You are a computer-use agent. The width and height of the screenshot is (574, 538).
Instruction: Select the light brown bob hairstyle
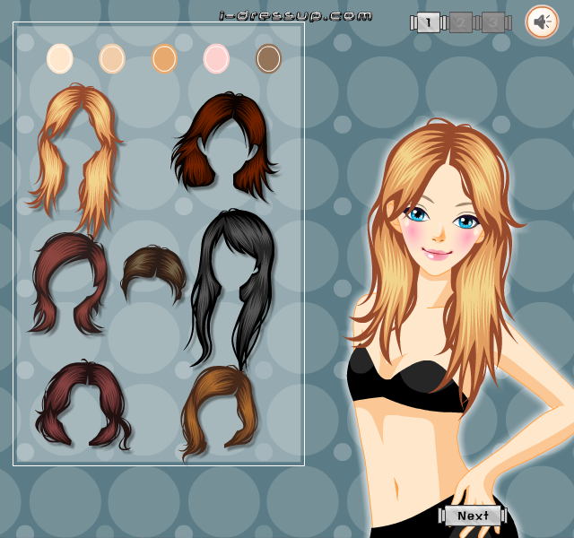tap(219, 412)
